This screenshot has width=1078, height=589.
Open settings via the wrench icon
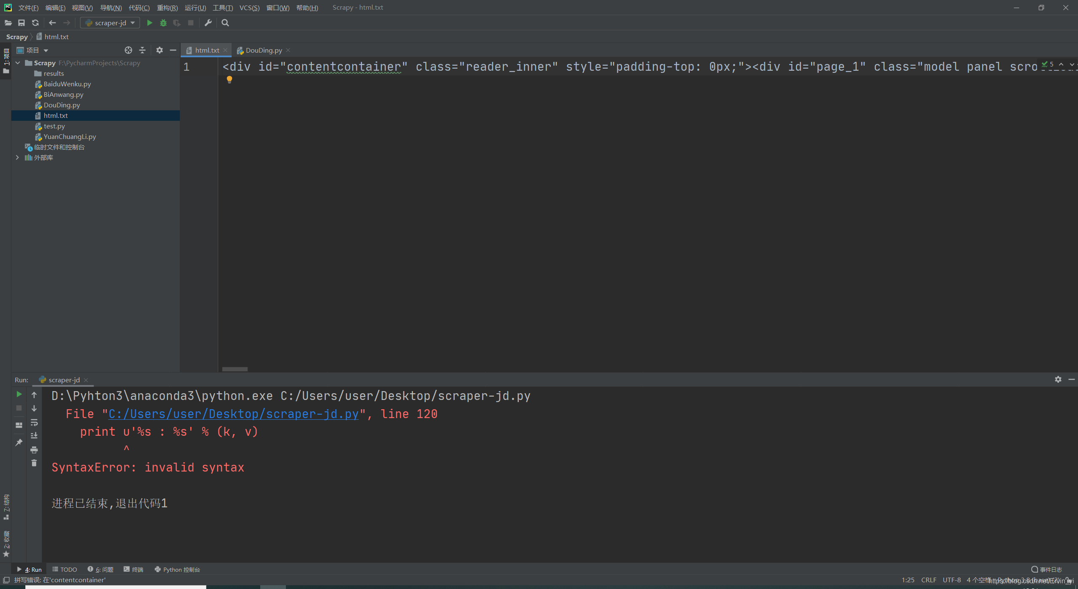pyautogui.click(x=208, y=23)
